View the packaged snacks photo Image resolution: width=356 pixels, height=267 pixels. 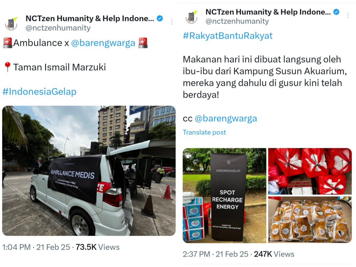click(310, 220)
